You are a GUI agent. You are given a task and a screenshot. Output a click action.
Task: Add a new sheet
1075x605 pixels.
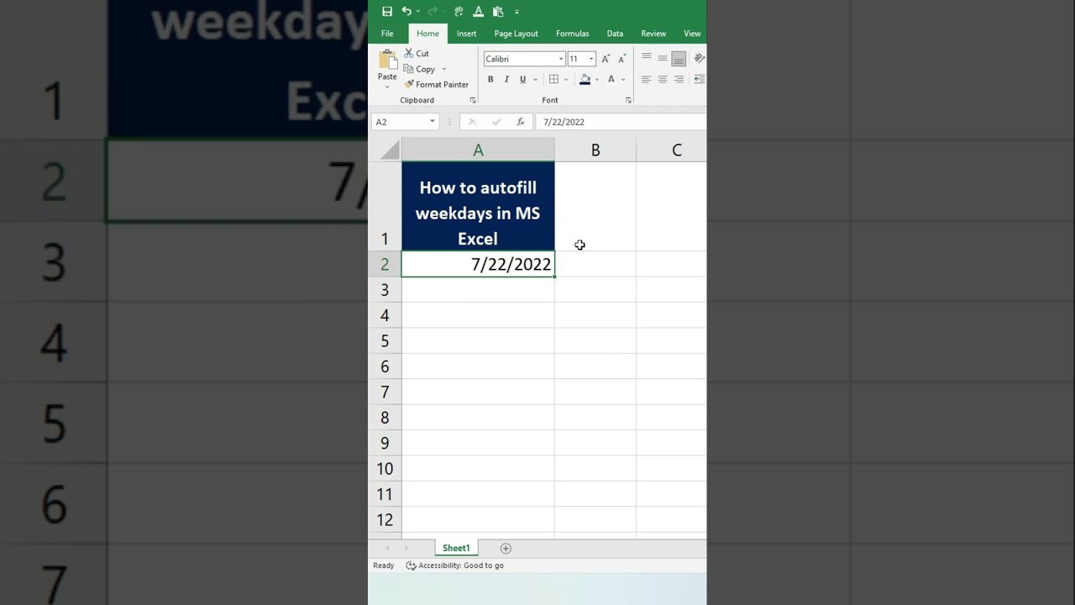pyautogui.click(x=506, y=549)
